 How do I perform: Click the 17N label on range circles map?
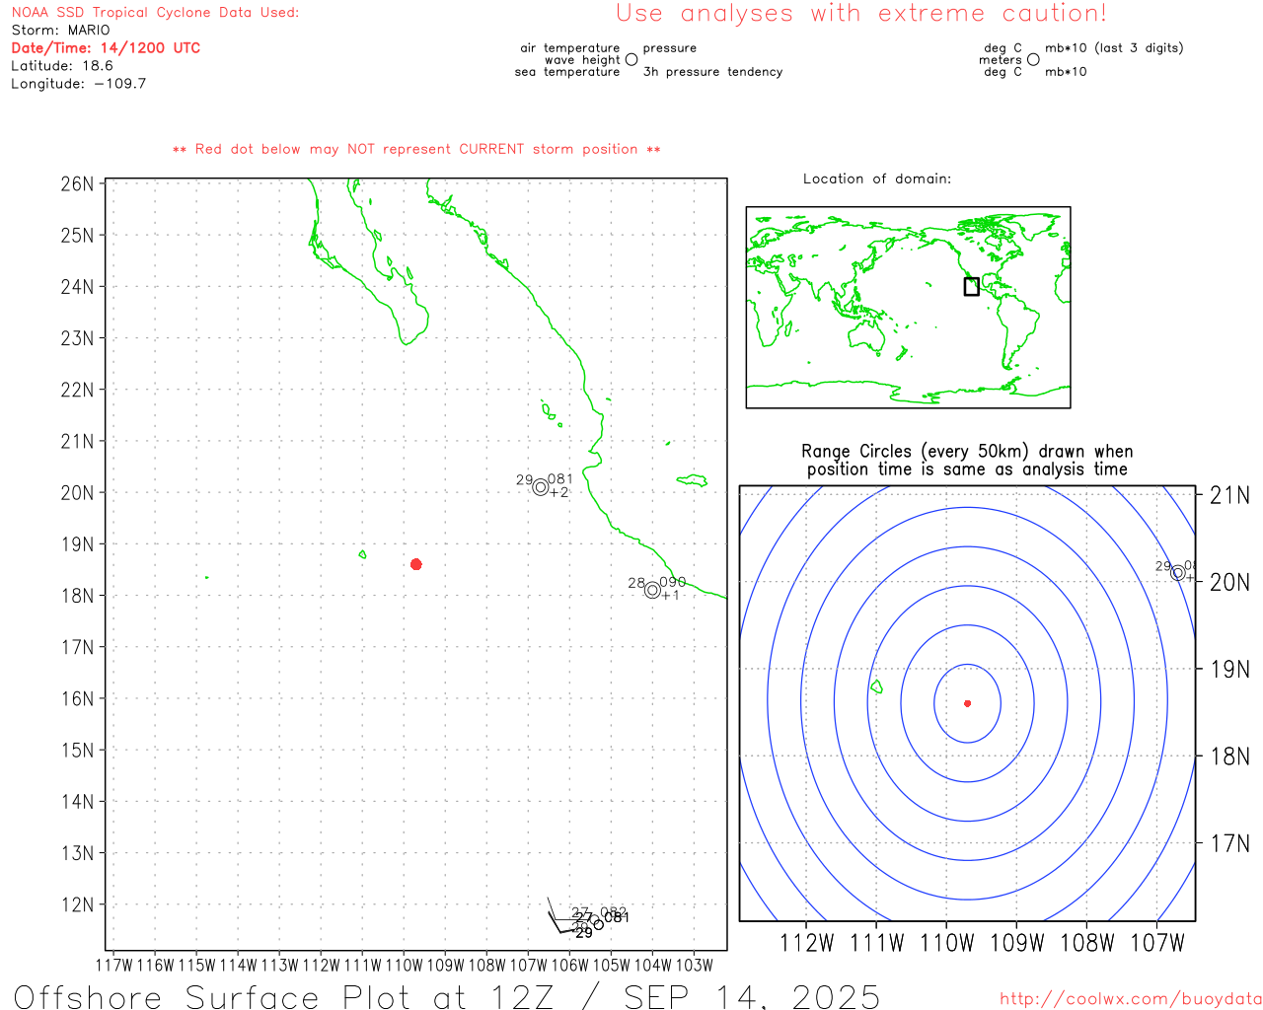click(1229, 843)
